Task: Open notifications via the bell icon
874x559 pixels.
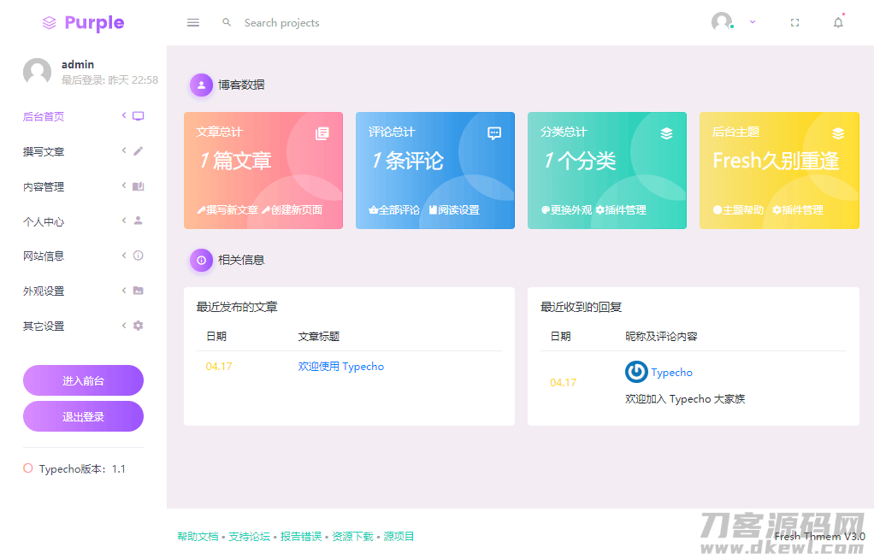Action: click(838, 22)
